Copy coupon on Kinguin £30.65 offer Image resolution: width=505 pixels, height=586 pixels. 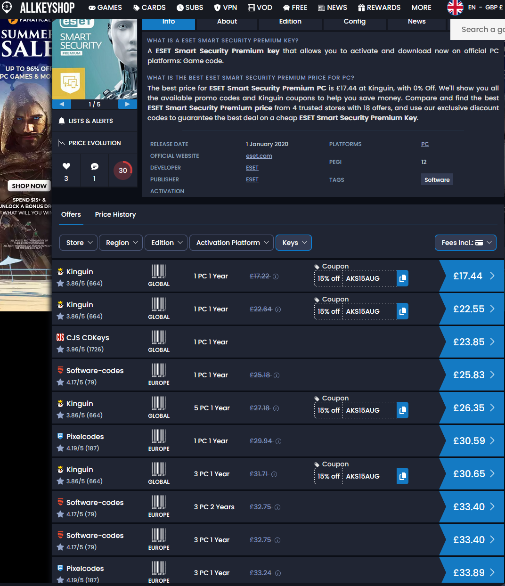tap(403, 476)
